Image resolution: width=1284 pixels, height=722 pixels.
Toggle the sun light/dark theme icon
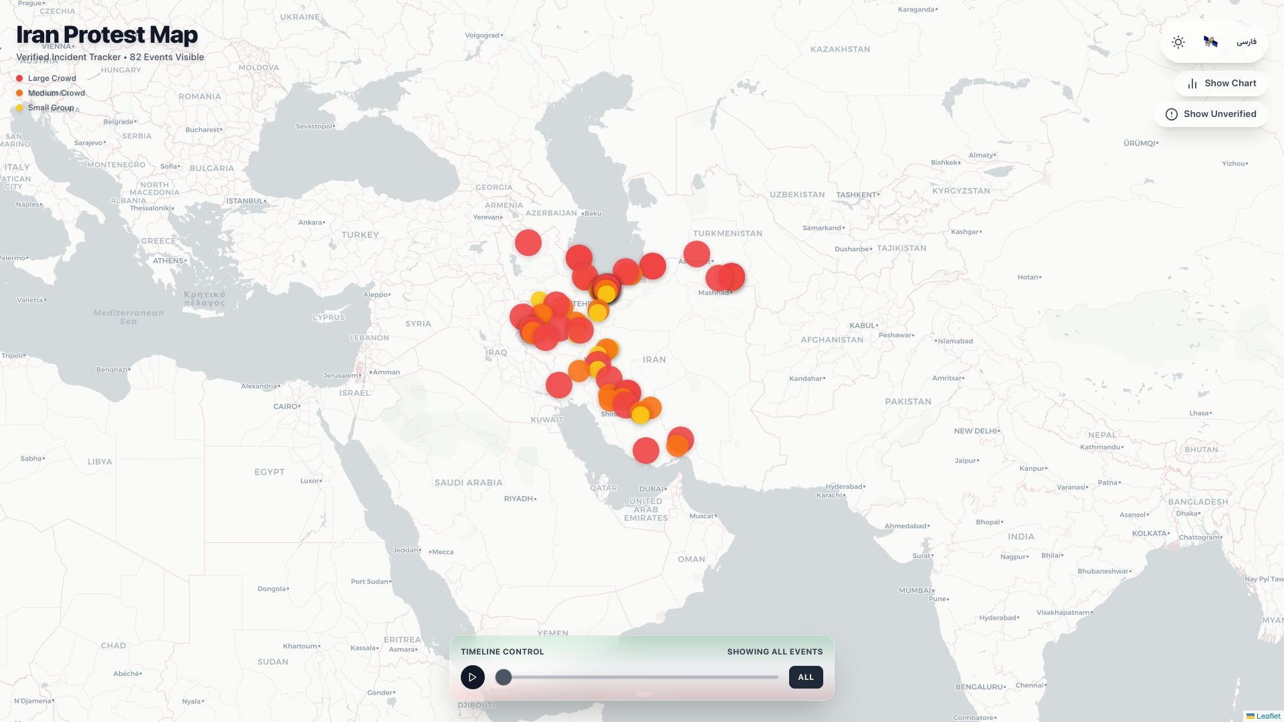[1178, 42]
